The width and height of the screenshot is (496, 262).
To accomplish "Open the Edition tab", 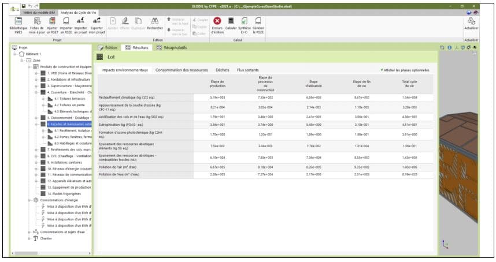I will coord(108,48).
